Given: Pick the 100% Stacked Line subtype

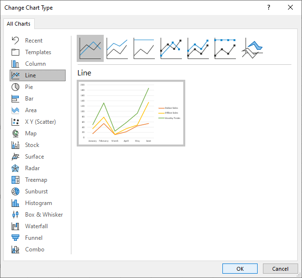Looking at the screenshot, I should coord(144,48).
